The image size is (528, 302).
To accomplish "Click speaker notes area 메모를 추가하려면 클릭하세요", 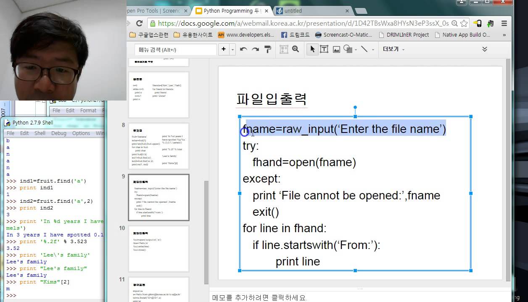I will point(260,297).
